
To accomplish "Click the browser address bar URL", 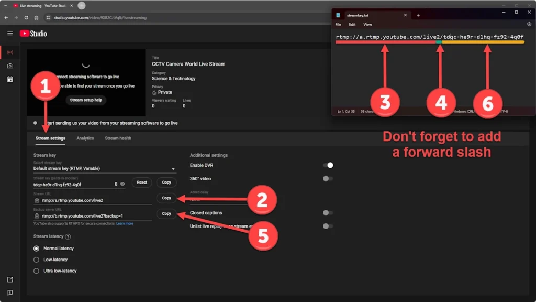I will [99, 18].
